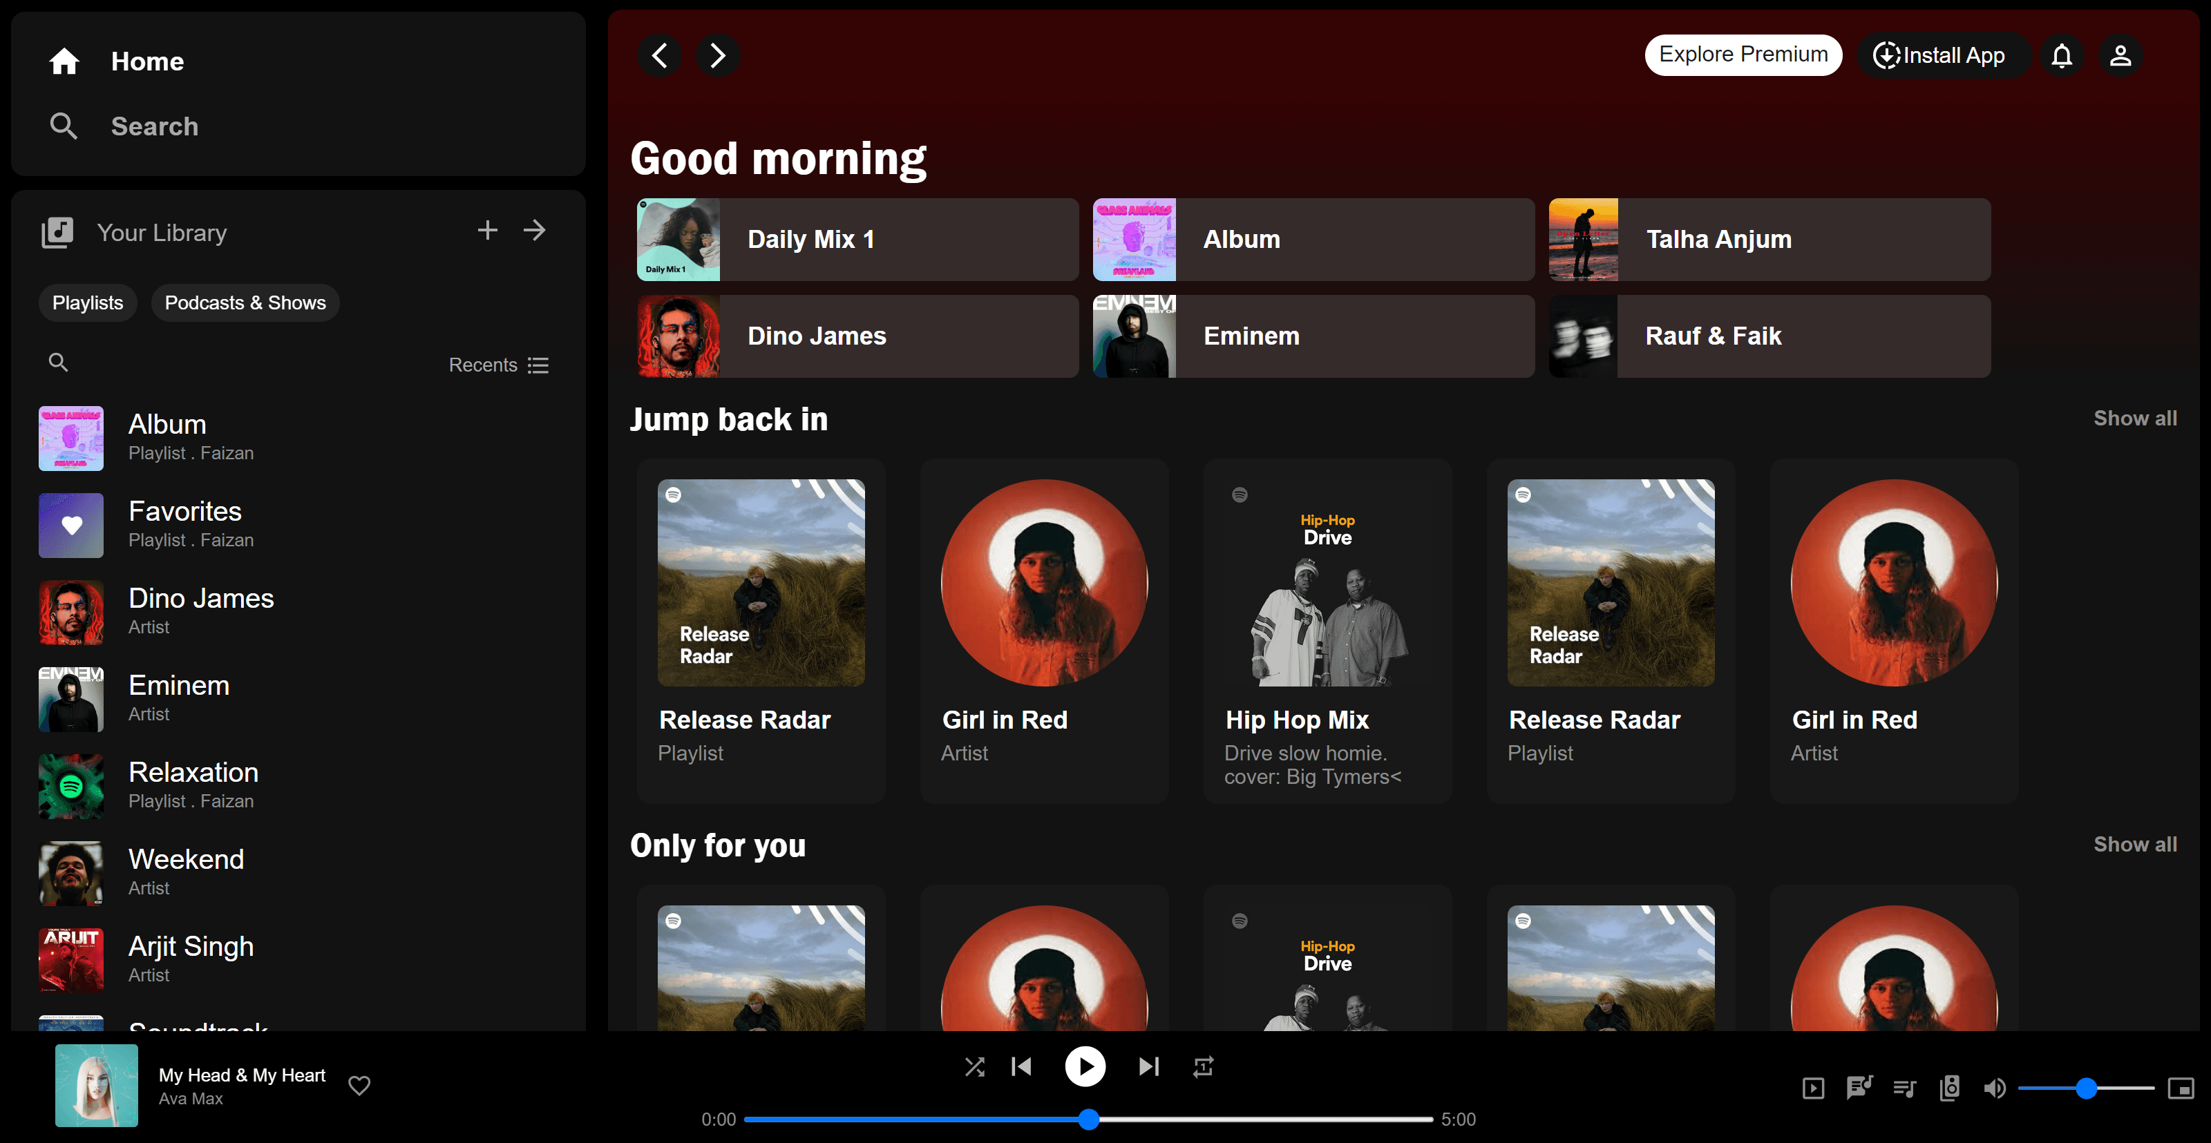The image size is (2211, 1143).
Task: Go back using the navigation chevron
Action: pyautogui.click(x=659, y=55)
